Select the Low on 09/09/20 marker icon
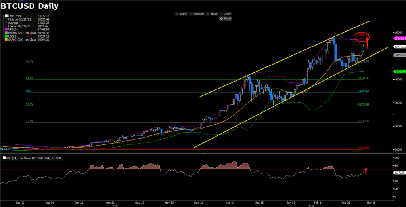Image resolution: width=406 pixels, height=207 pixels. tap(6, 26)
